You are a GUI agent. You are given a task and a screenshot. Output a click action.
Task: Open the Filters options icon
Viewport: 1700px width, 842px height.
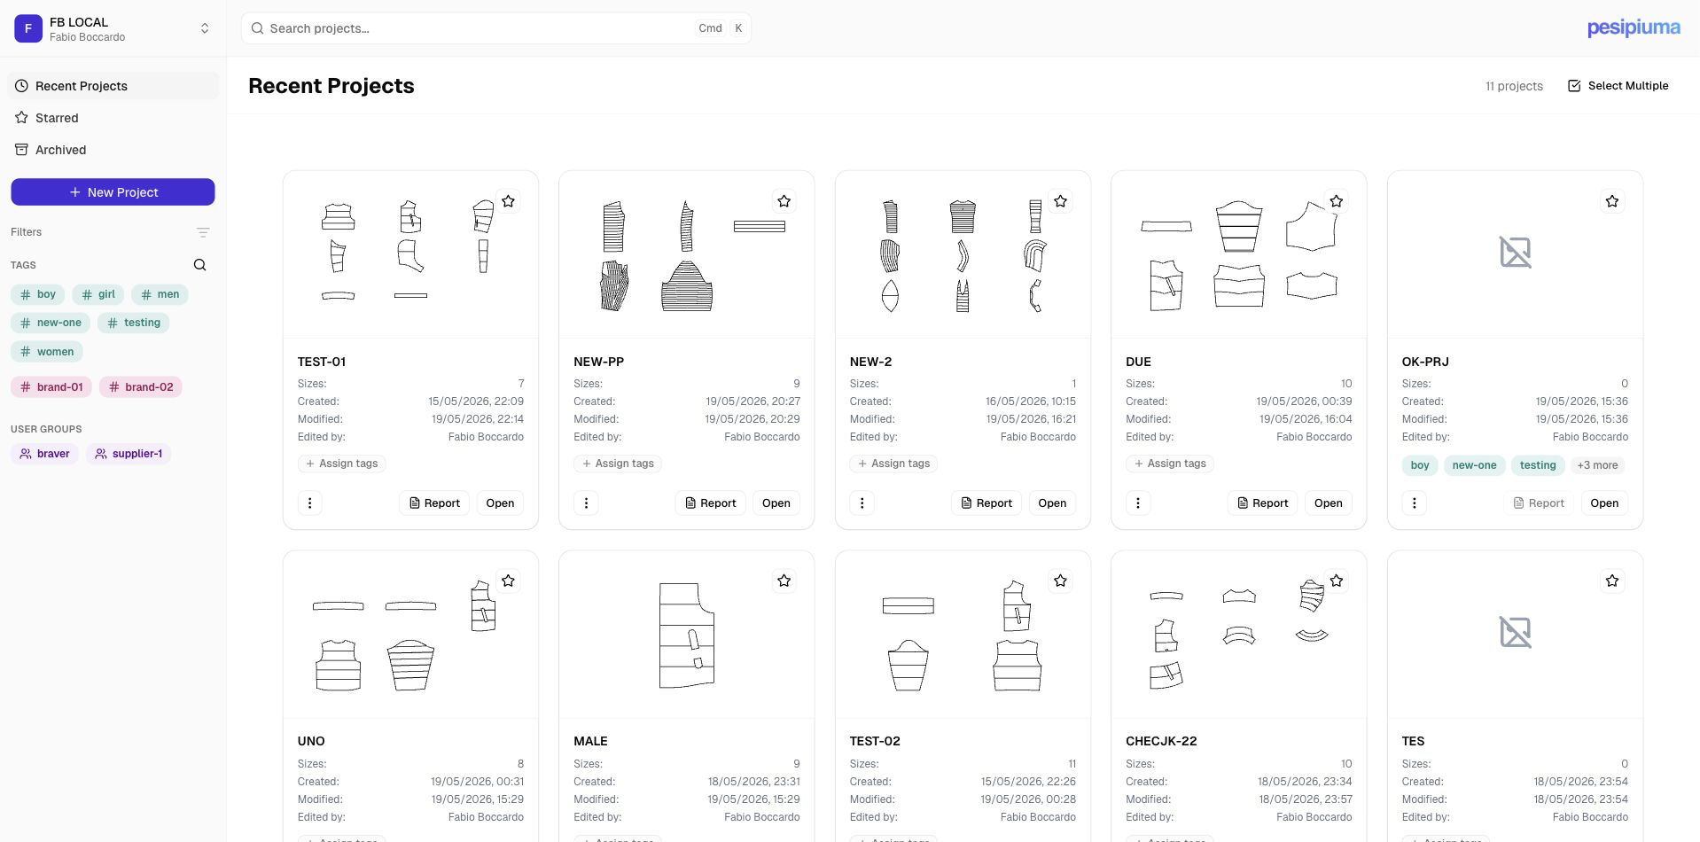coord(203,232)
